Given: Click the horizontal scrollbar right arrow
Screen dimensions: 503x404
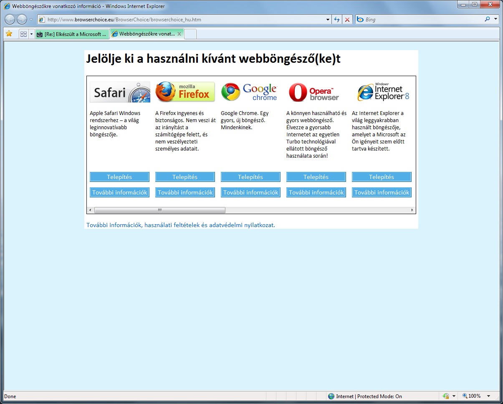Looking at the screenshot, I should (x=412, y=210).
